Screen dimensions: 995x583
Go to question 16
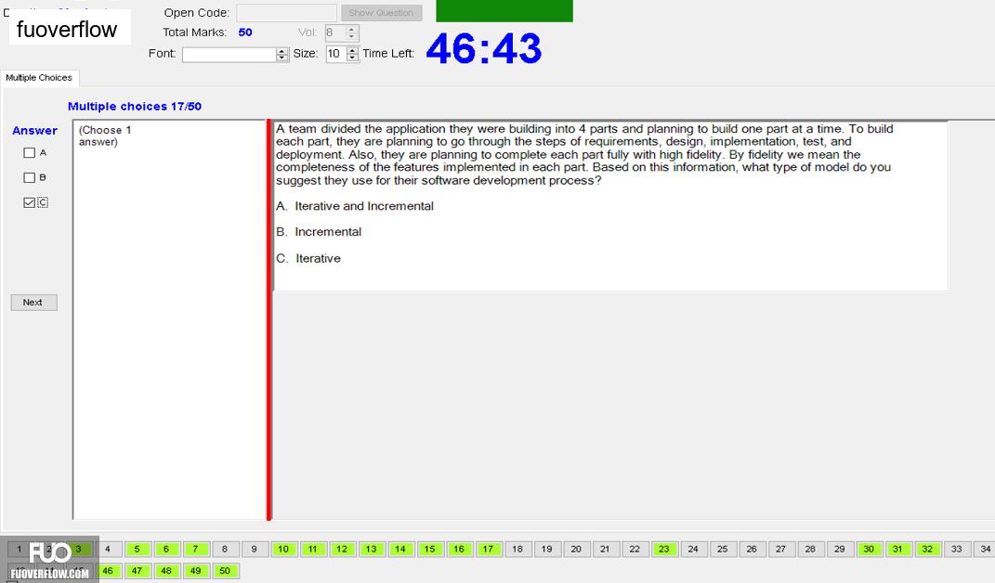pos(459,549)
